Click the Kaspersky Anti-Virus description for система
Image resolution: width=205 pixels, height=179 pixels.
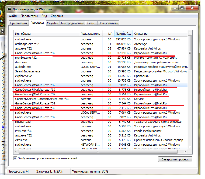click(x=147, y=48)
